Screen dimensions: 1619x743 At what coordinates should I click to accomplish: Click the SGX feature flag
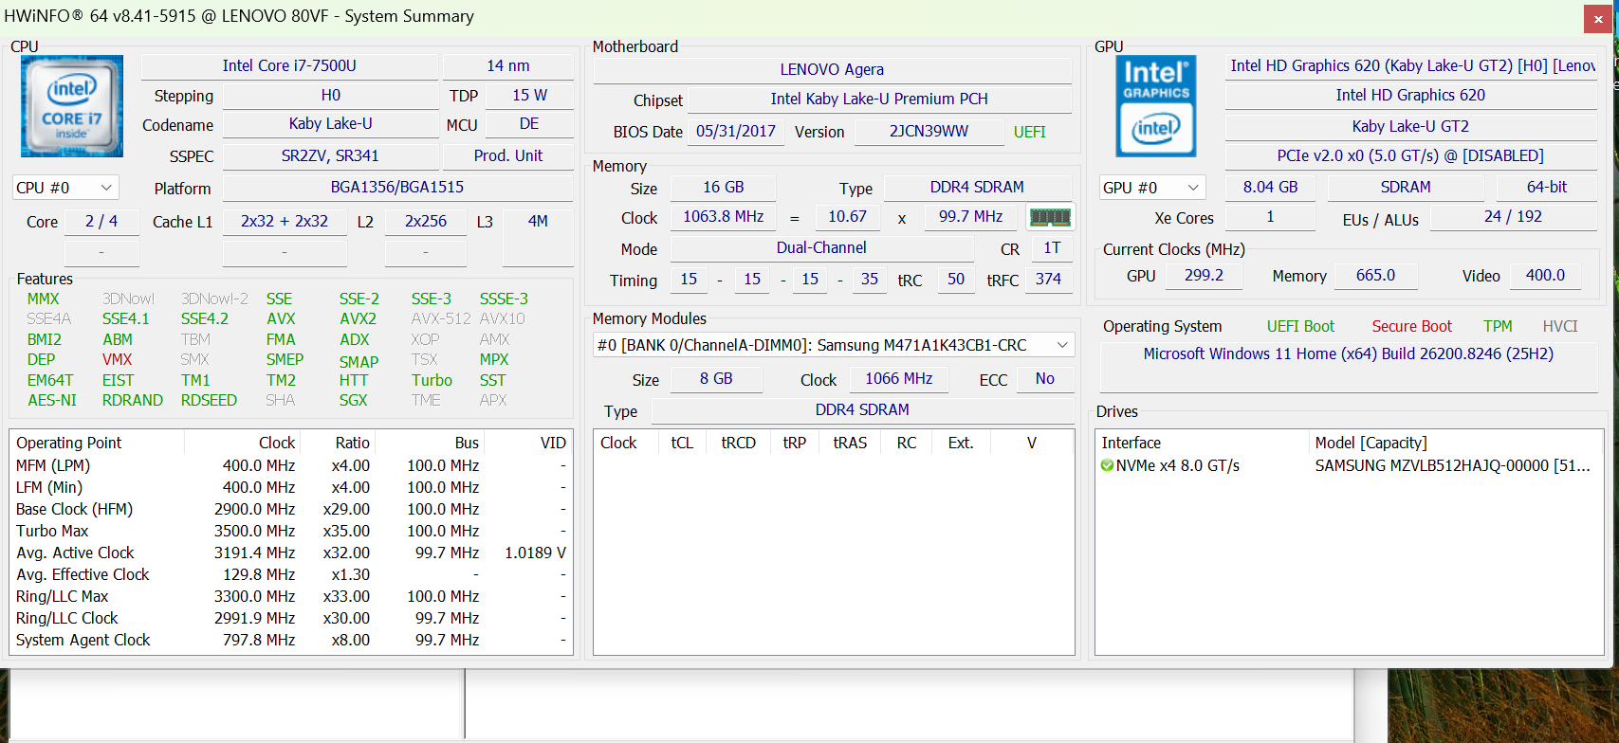point(353,400)
